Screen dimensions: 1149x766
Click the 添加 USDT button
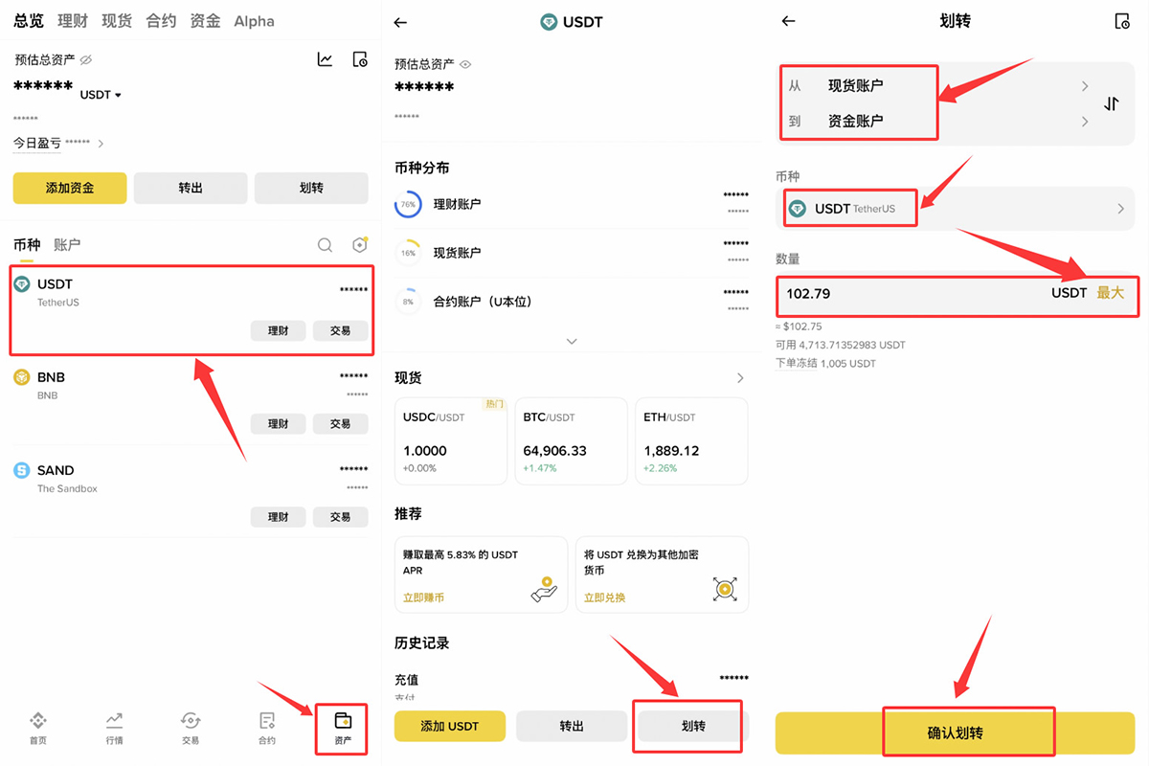pyautogui.click(x=450, y=727)
